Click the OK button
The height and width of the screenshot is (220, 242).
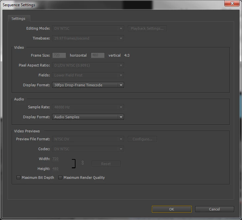coord(172,209)
